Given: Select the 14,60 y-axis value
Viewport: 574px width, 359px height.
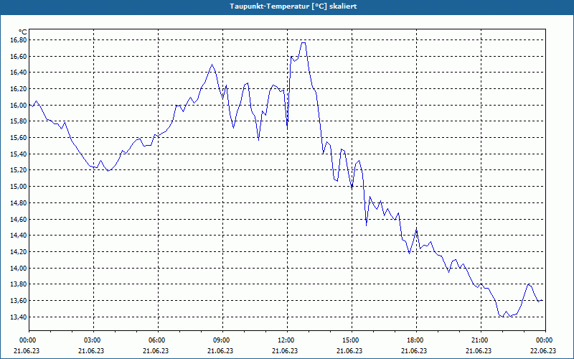Looking at the screenshot, I should 18,219.
